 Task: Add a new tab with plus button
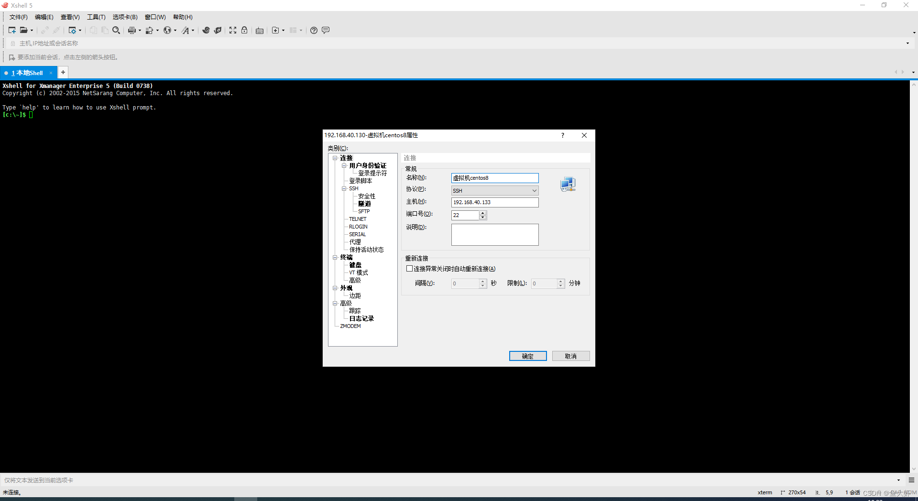pyautogui.click(x=63, y=72)
